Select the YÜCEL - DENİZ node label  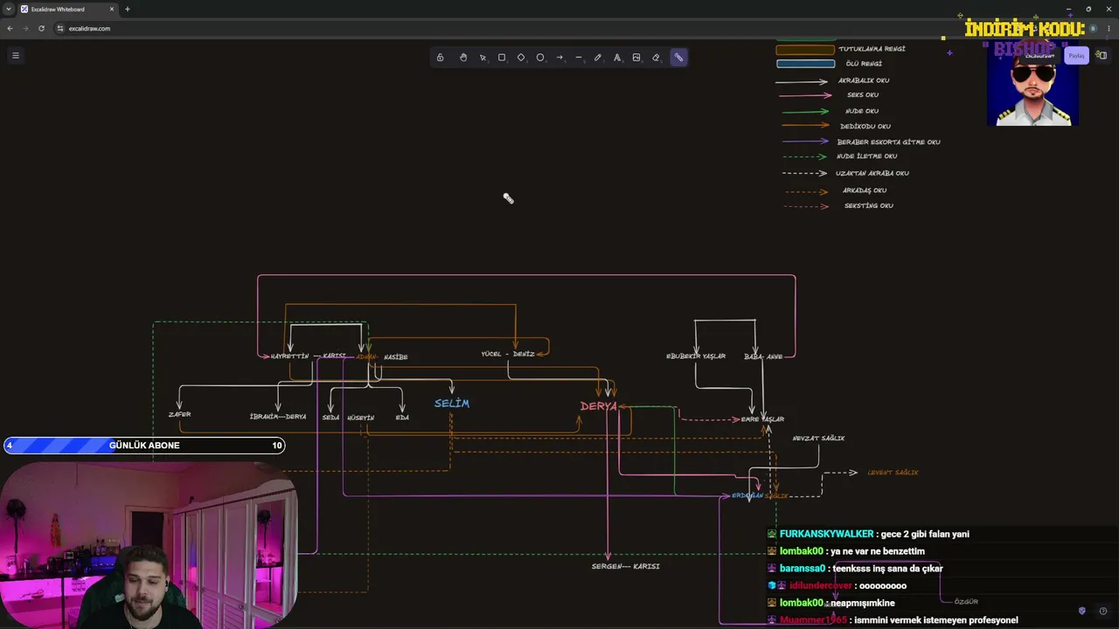coord(508,354)
